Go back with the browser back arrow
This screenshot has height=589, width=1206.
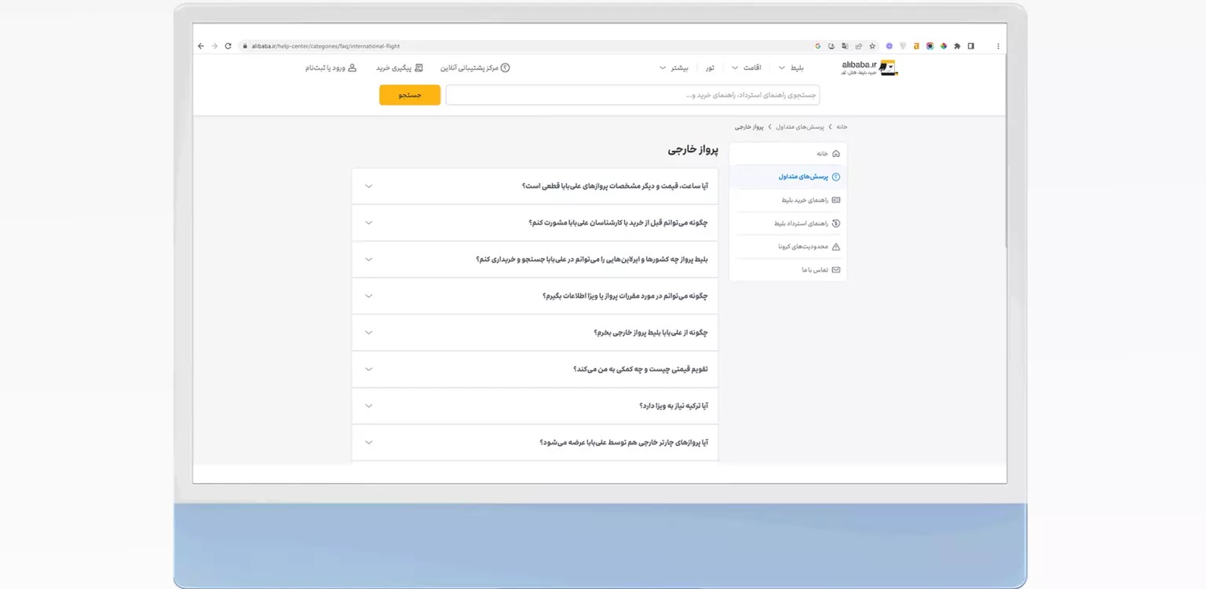pyautogui.click(x=201, y=46)
